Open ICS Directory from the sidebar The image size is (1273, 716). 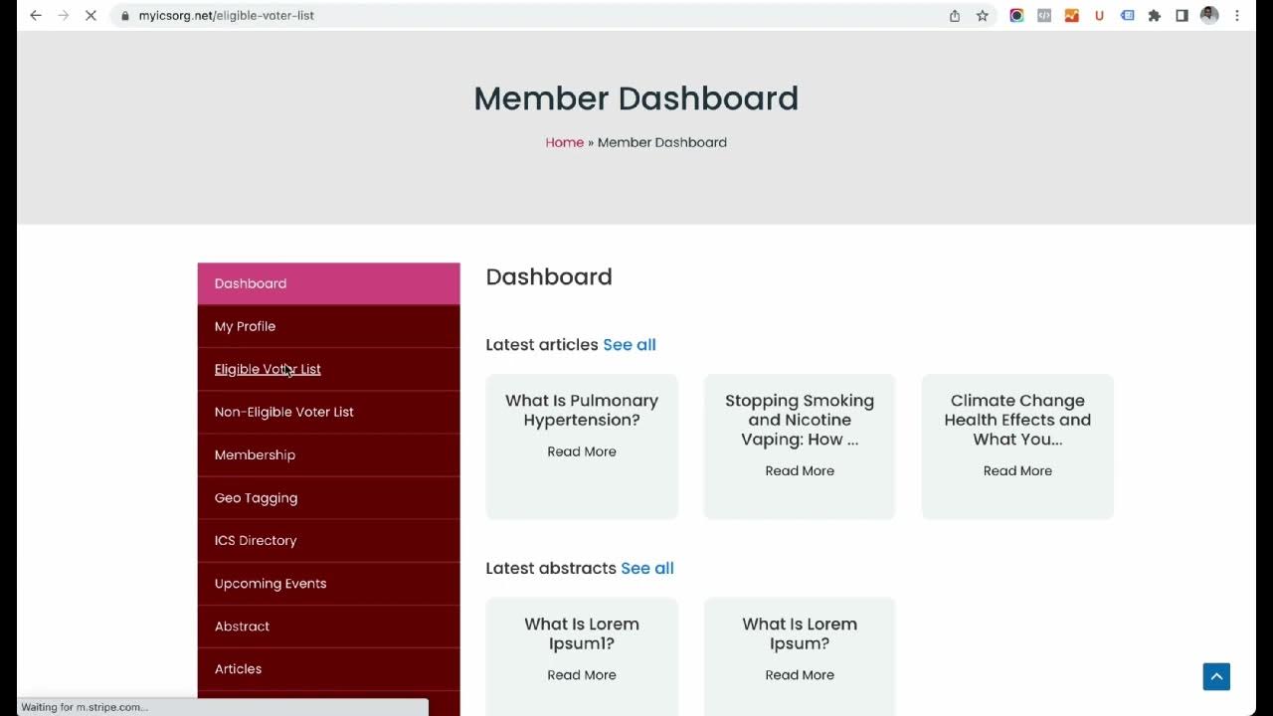[x=328, y=540]
